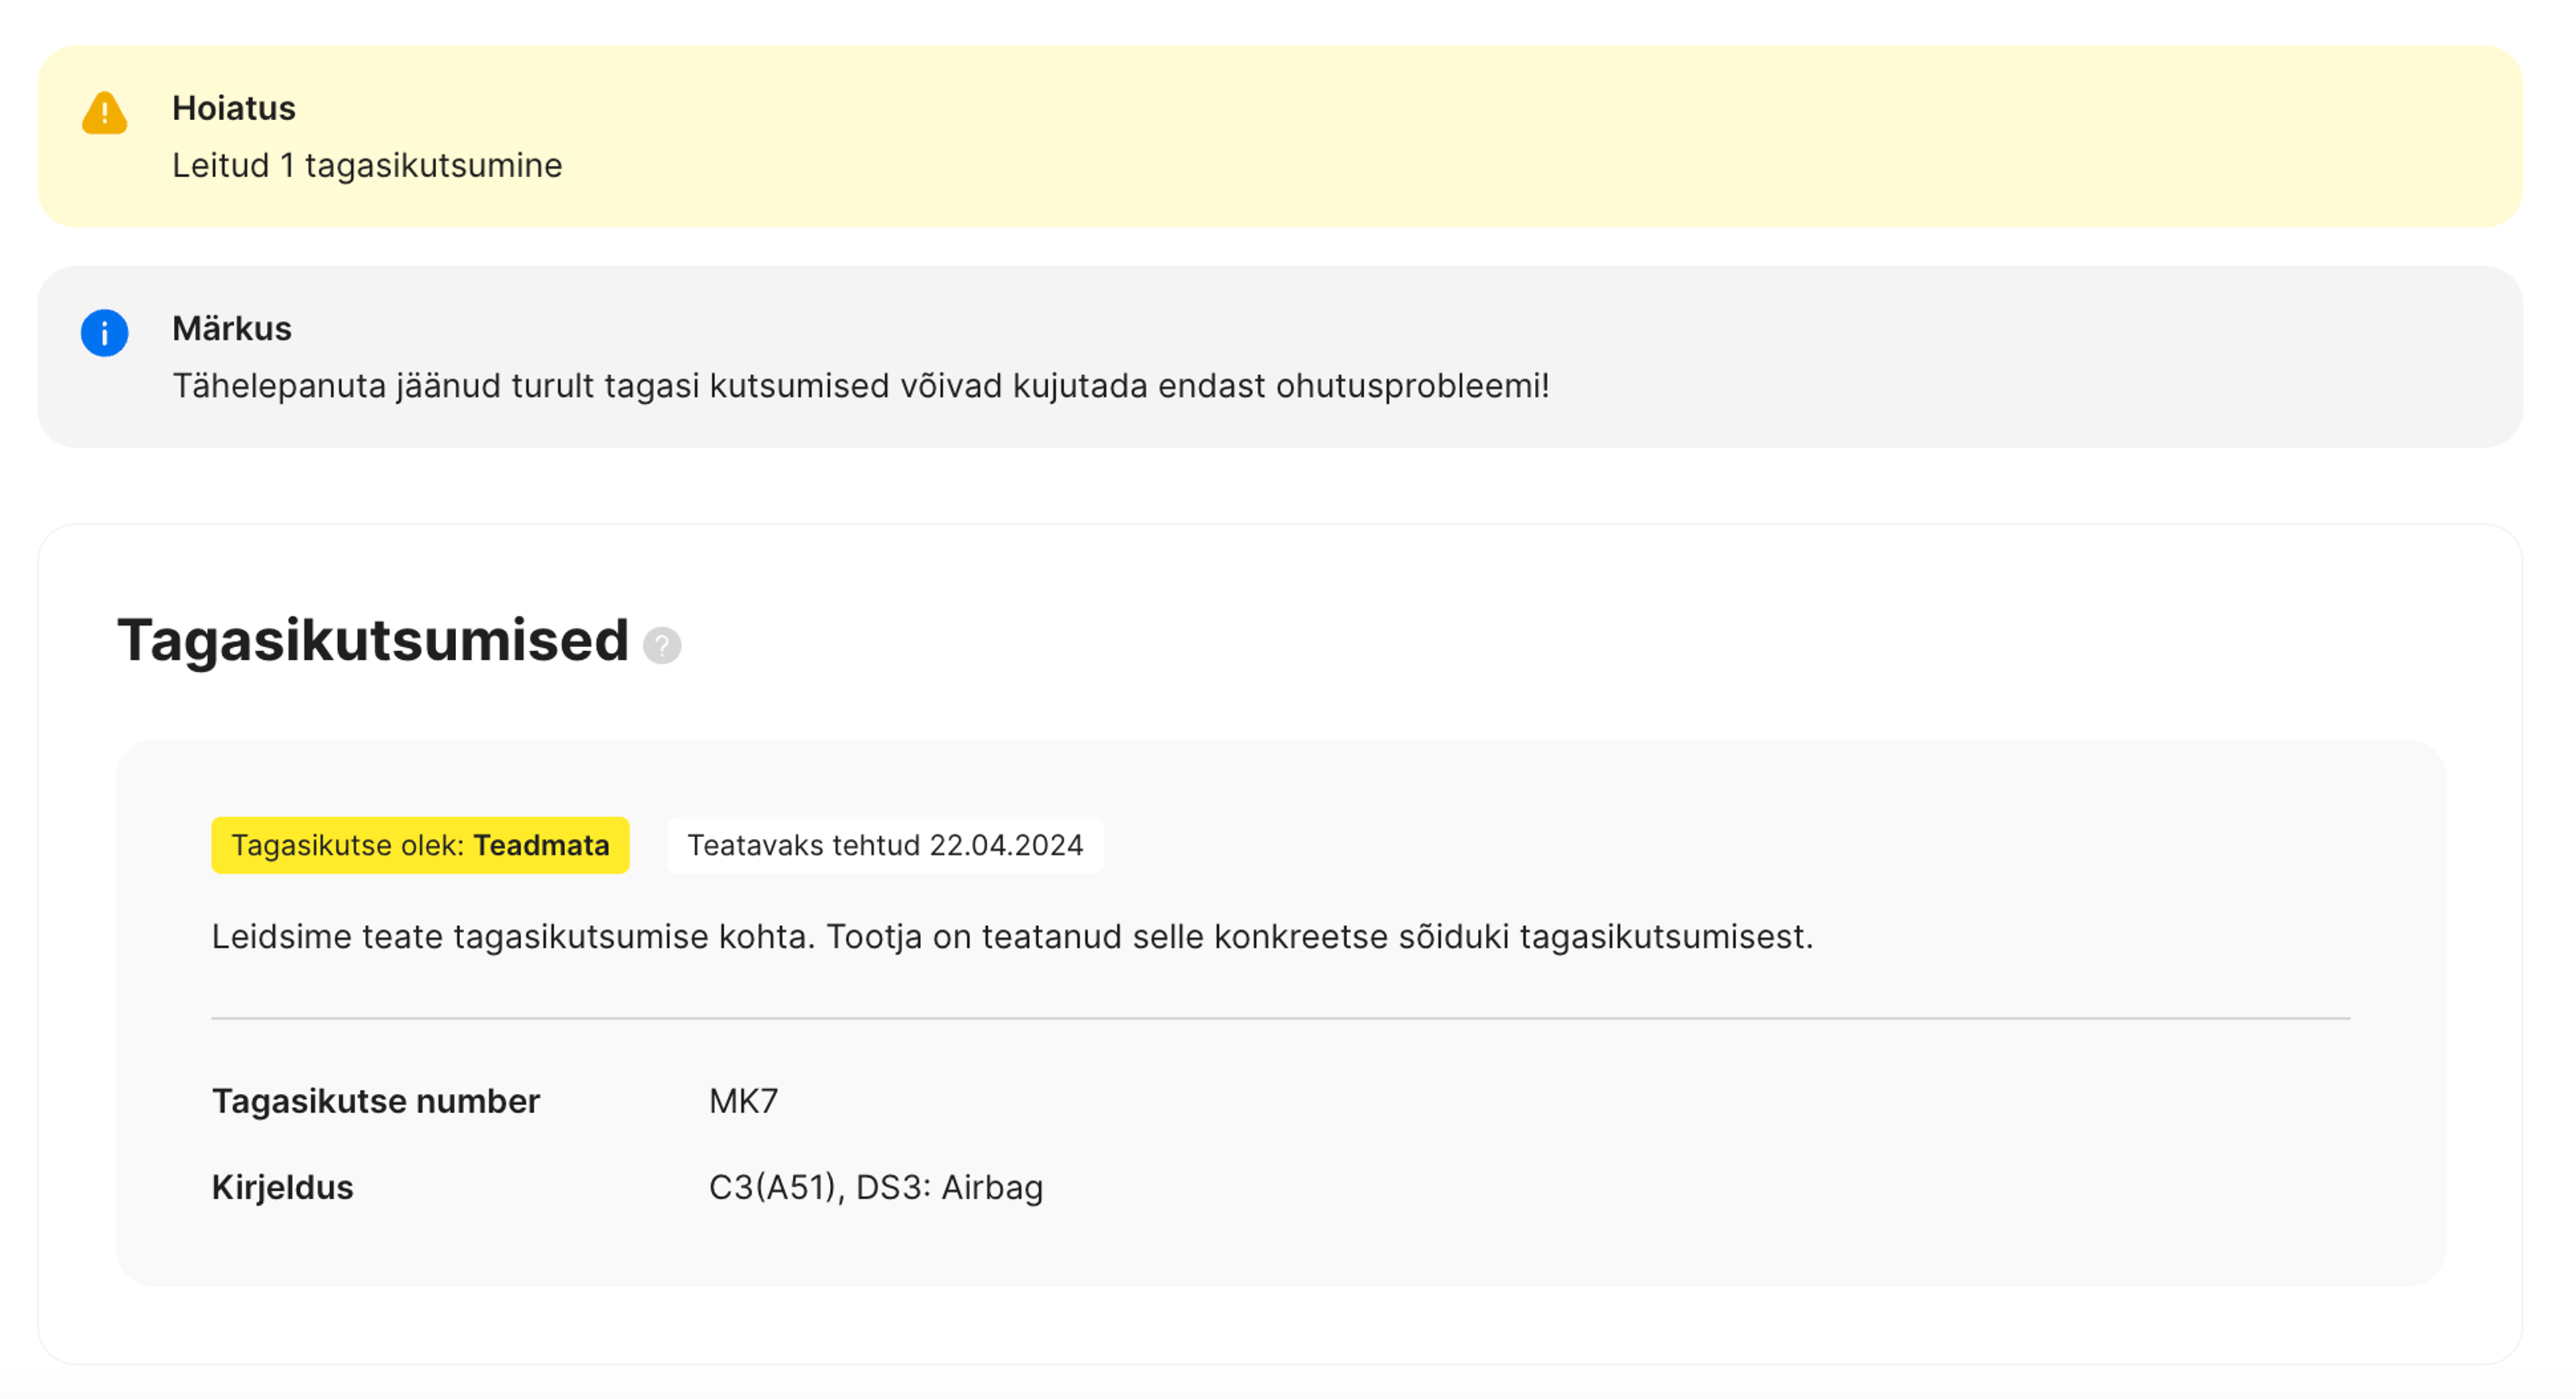Click the 'Leidsime teate tagasikutsumise kohta' sentence

click(1011, 937)
